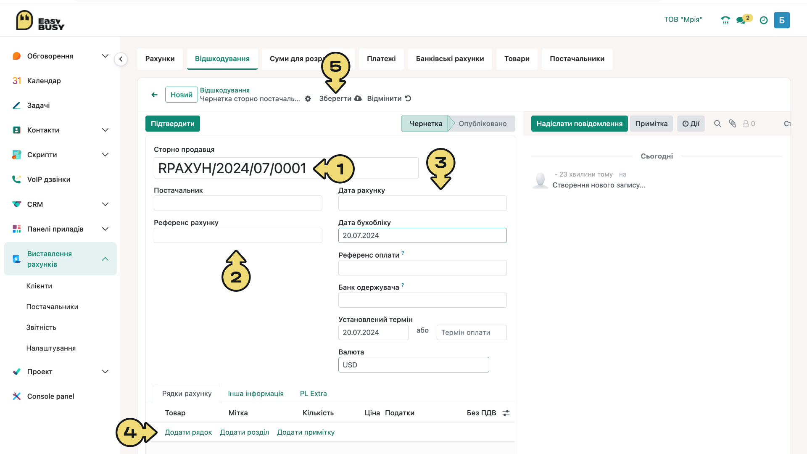Screen dimensions: 807x454
Task: Click the Примітка button
Action: coord(651,124)
